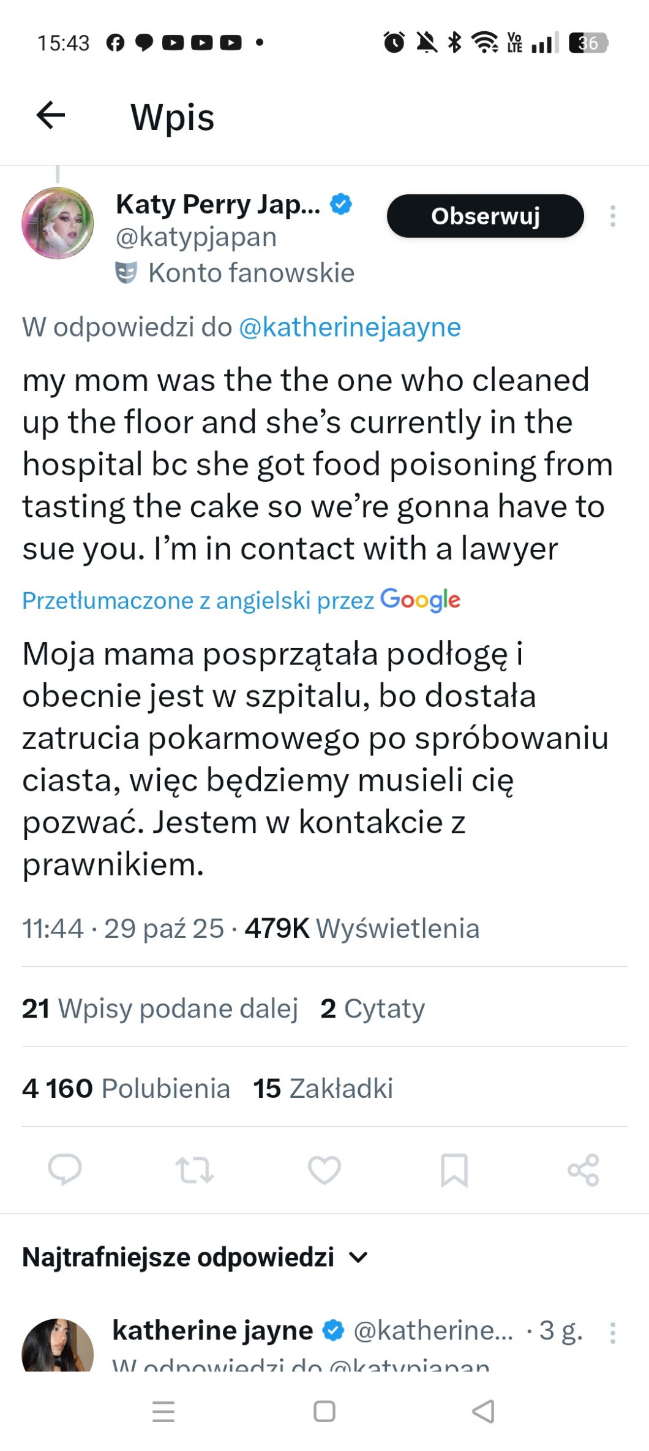
Task: Open Katy Perry Japan profile picture
Action: click(x=58, y=223)
